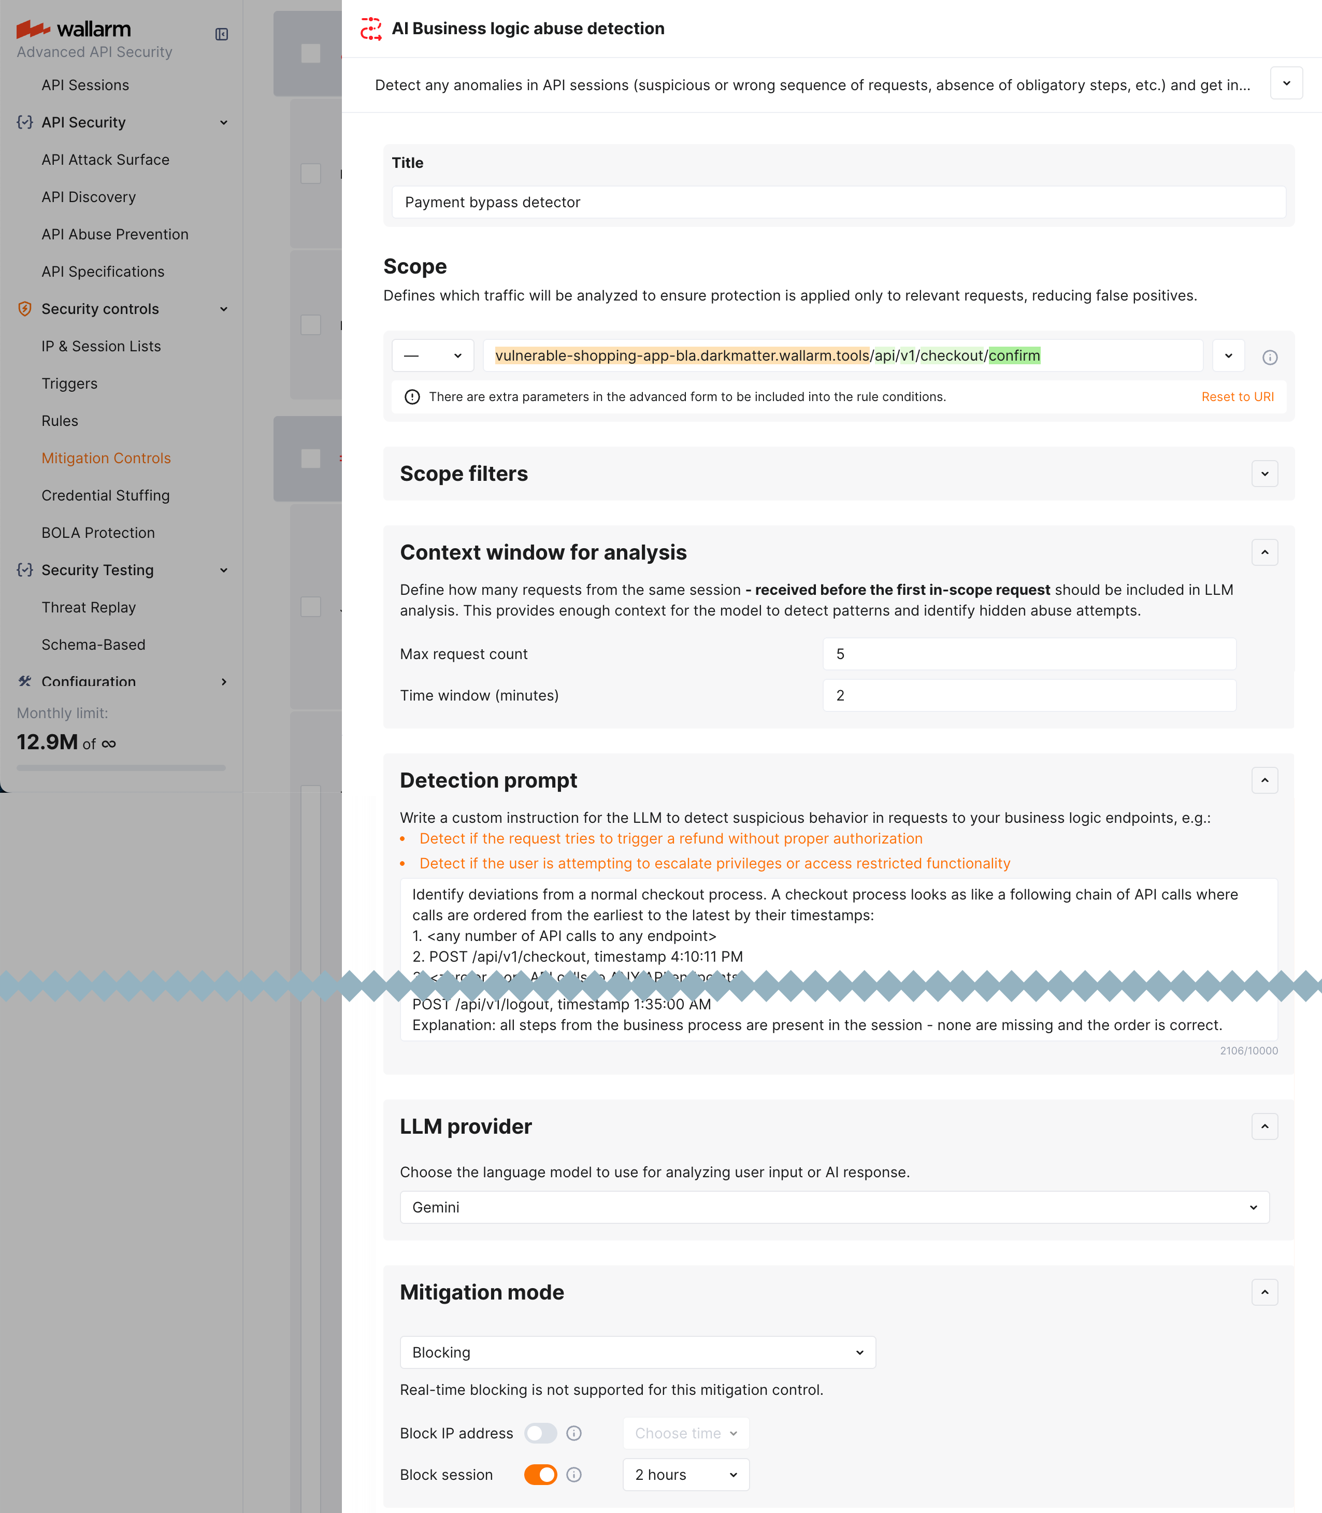Click the Security Testing braces icon
The height and width of the screenshot is (1513, 1322).
pos(24,570)
